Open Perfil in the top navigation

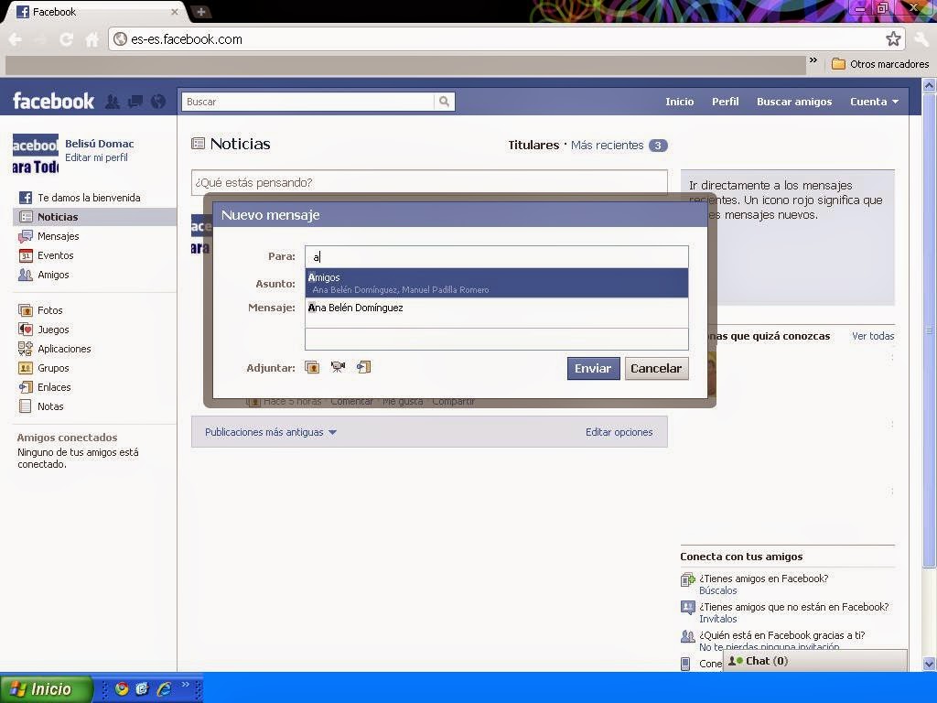coord(725,102)
